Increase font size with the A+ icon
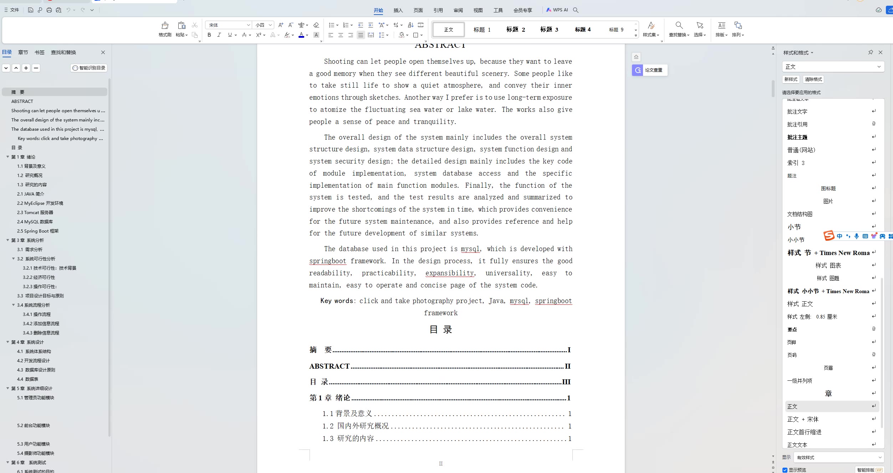 tap(281, 25)
